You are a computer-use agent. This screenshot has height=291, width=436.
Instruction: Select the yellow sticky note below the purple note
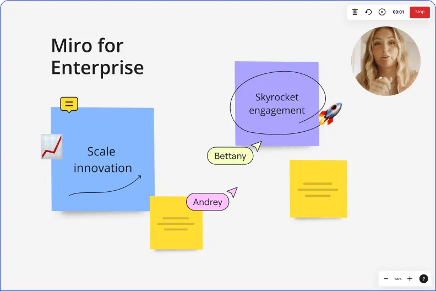(x=318, y=189)
